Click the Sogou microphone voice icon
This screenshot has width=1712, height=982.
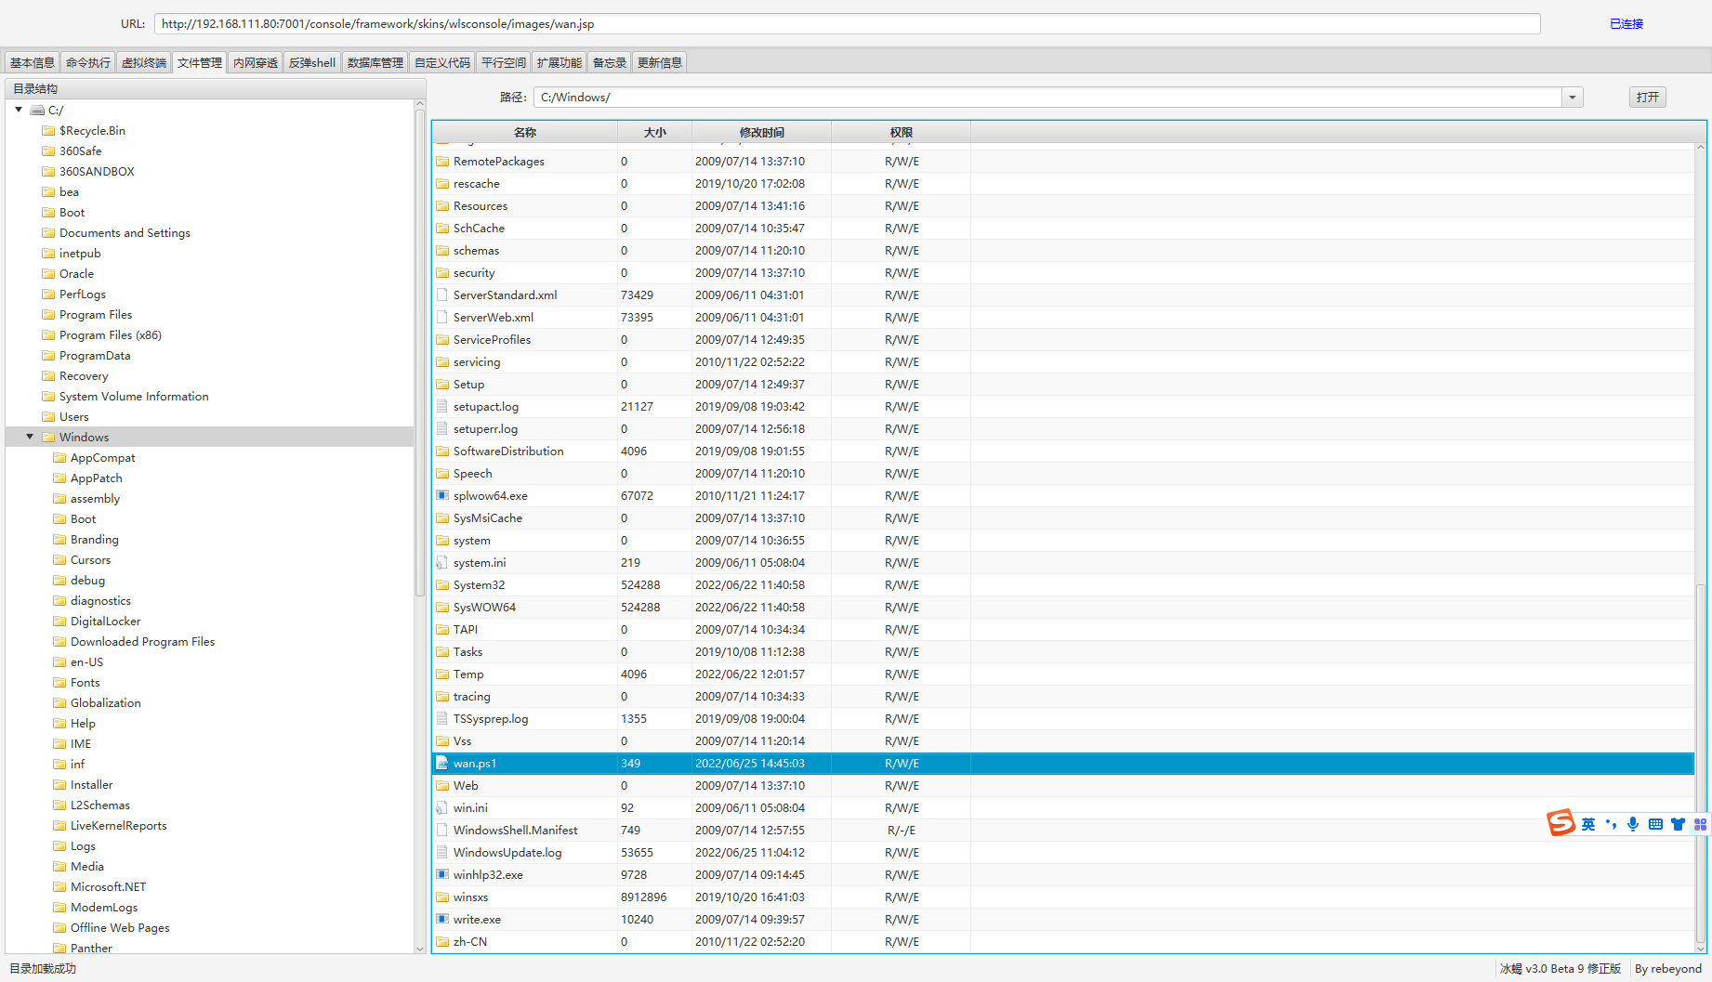1633,824
